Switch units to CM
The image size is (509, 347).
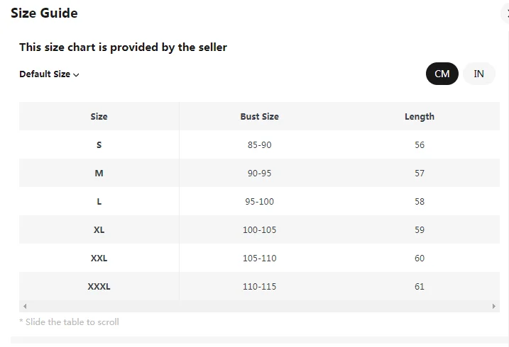[442, 74]
